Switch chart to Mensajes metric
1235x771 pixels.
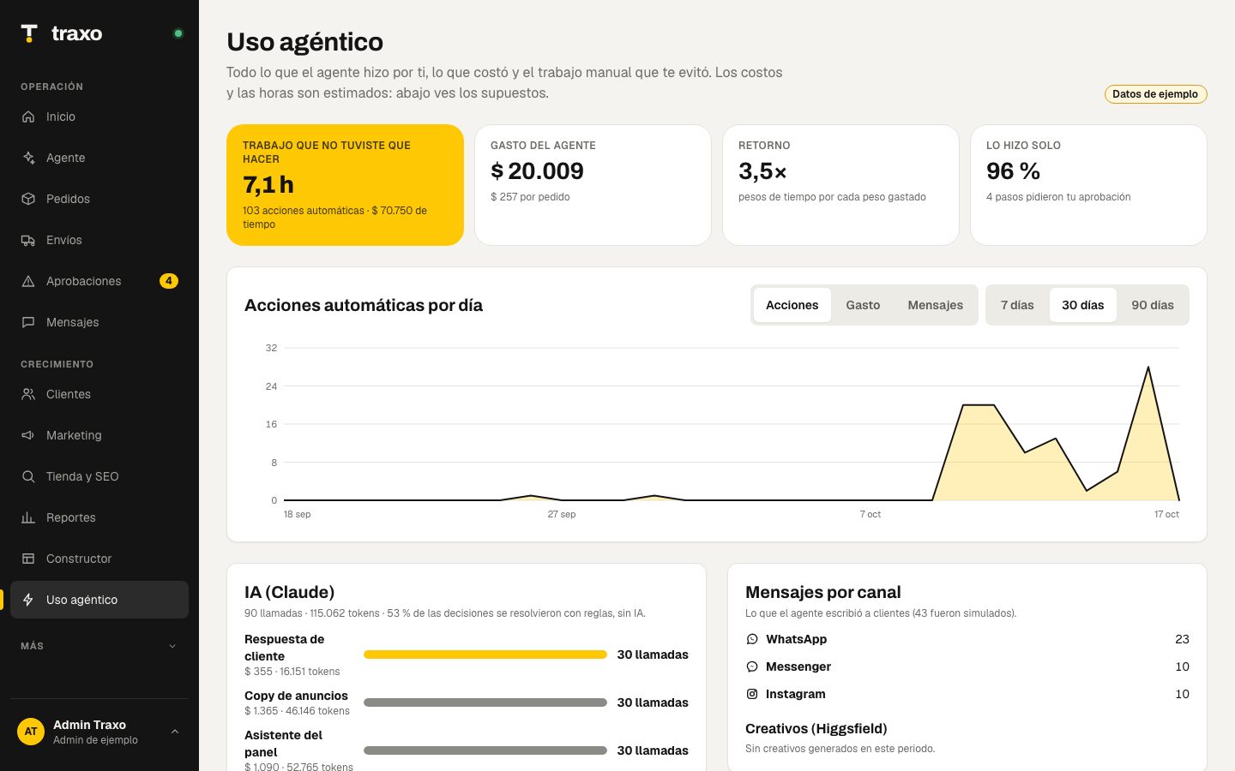pos(936,305)
